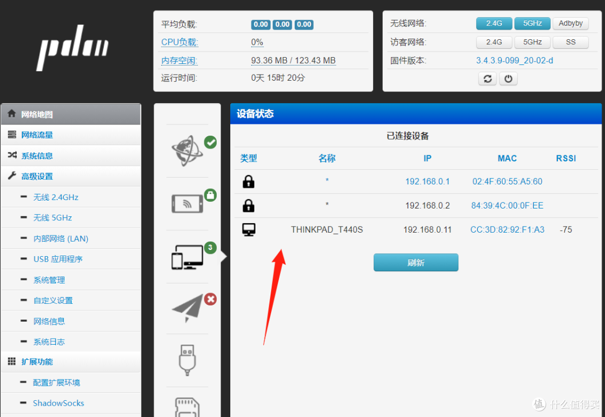The image size is (605, 417).
Task: Open the 网络流量 menu item
Action: coord(71,135)
